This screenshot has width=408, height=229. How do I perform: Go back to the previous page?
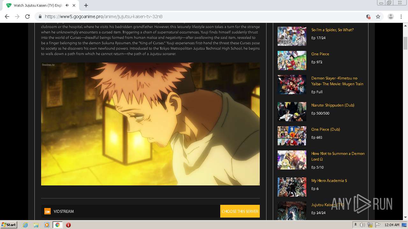click(7, 17)
